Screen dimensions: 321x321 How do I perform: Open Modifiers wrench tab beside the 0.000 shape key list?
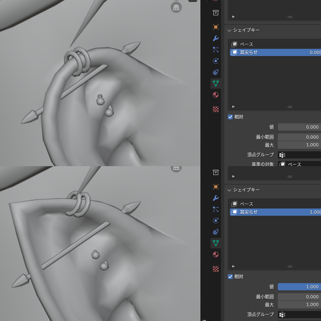pyautogui.click(x=215, y=38)
